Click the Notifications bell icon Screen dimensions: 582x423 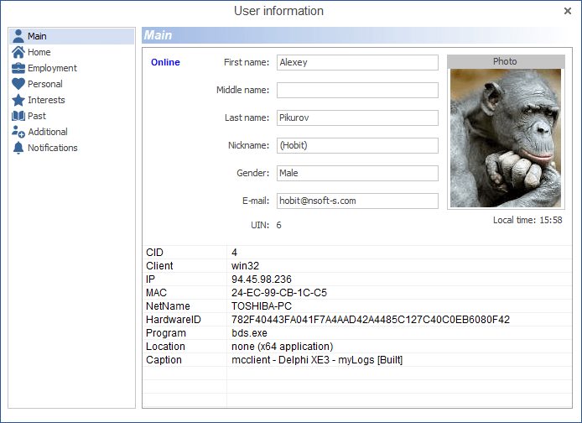18,148
